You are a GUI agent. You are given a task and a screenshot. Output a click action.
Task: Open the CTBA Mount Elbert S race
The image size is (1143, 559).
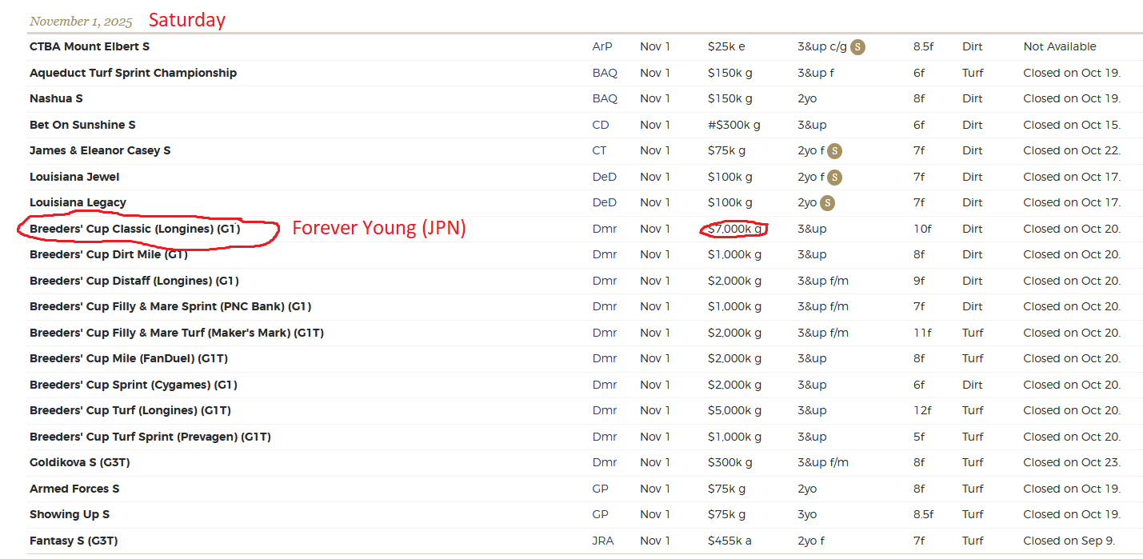90,46
